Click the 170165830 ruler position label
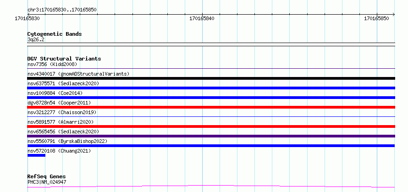This screenshot has width=408, height=192. tap(28, 18)
